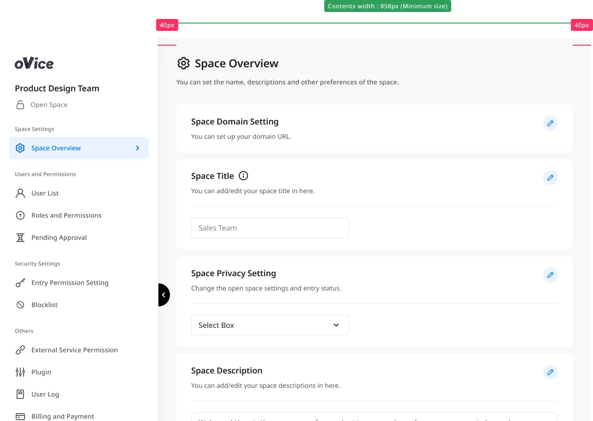Click the Sales Team title input field

click(x=270, y=228)
